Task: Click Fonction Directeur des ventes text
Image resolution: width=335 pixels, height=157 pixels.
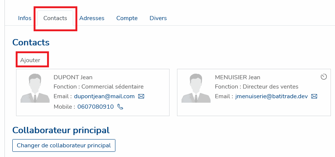Action: point(257,87)
